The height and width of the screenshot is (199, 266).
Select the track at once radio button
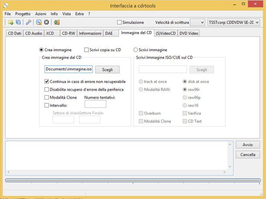(141, 82)
